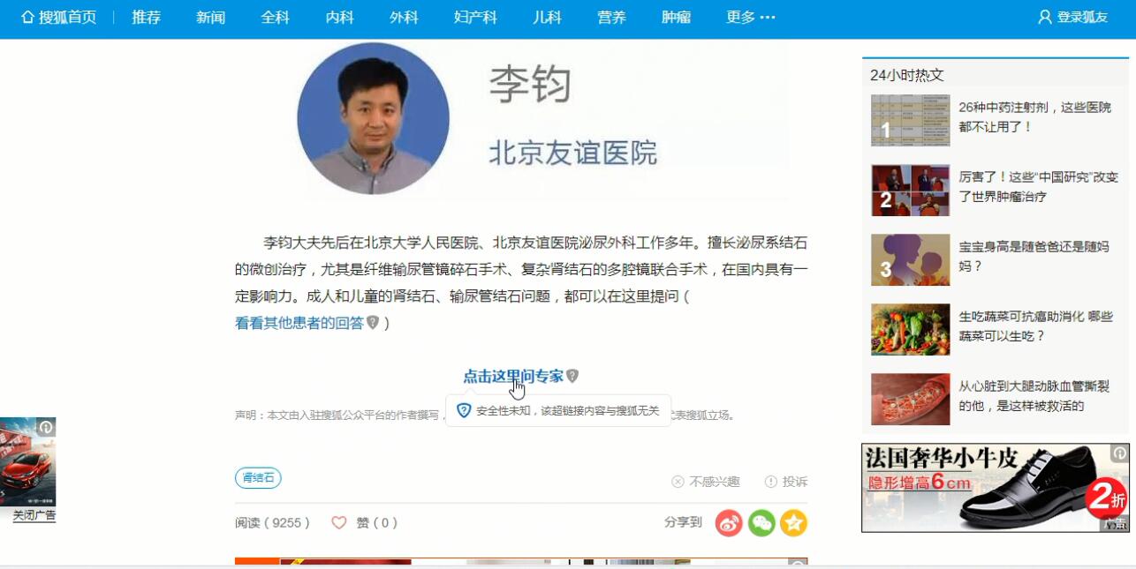The image size is (1136, 569).
Task: Open article 宝宝身高是随爸爸还是随妈妈
Action: [1034, 257]
